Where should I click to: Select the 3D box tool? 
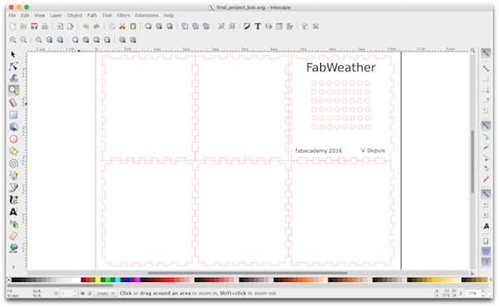click(13, 127)
